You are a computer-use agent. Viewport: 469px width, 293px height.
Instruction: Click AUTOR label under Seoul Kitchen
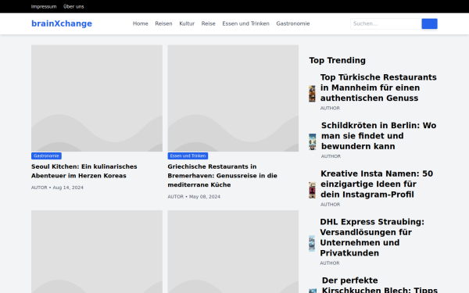pyautogui.click(x=39, y=188)
